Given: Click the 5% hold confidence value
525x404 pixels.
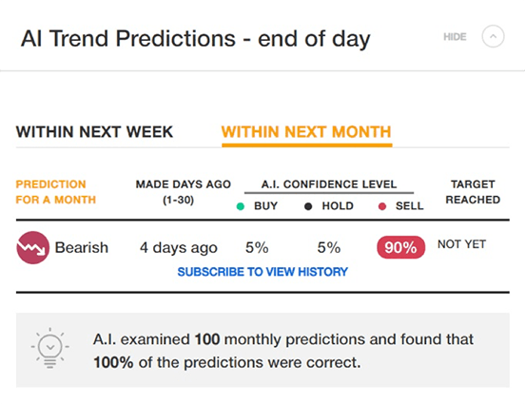Looking at the screenshot, I should click(x=329, y=248).
